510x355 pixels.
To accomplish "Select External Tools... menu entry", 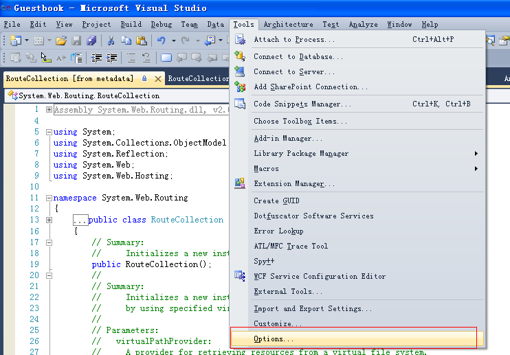I will point(357,291).
